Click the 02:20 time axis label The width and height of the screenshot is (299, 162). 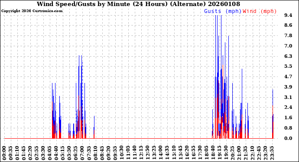click(30, 153)
